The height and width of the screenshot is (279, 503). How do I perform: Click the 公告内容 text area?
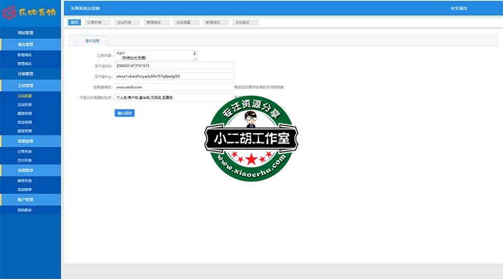tap(153, 55)
